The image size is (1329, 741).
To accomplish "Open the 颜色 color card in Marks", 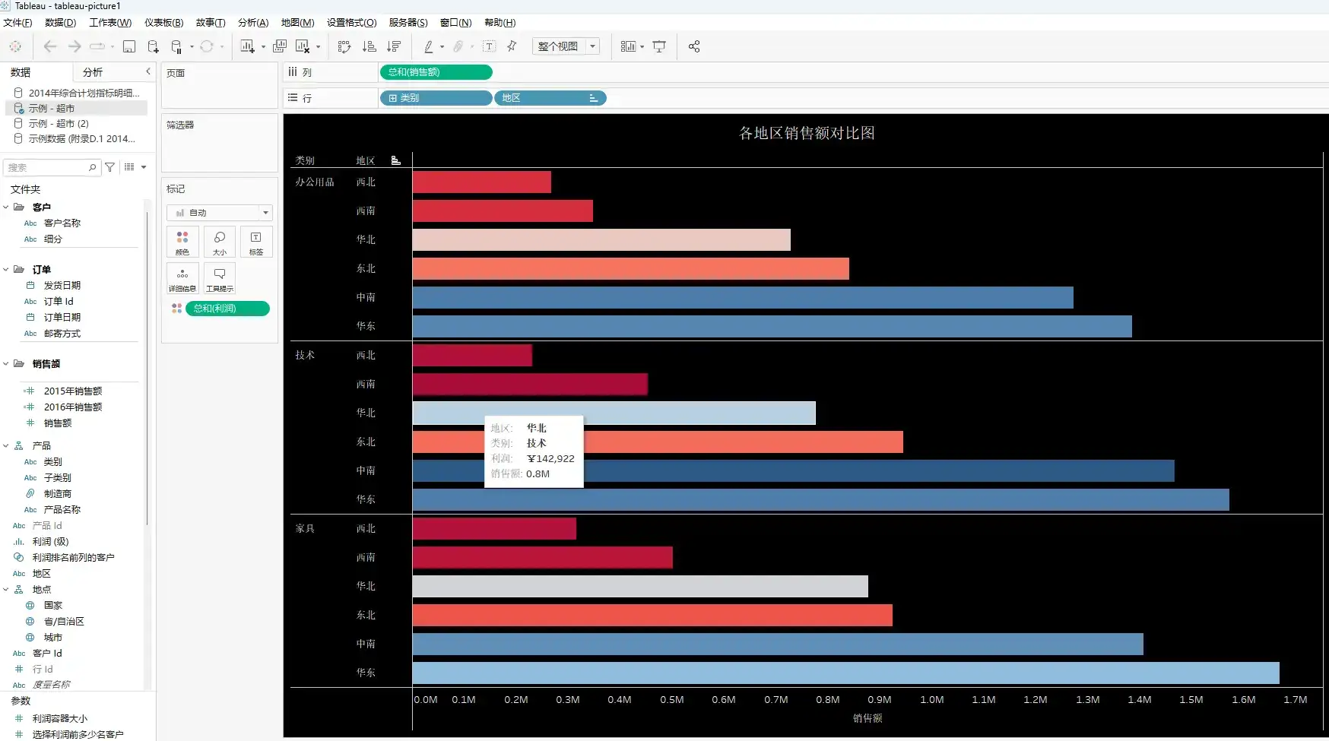I will click(182, 242).
